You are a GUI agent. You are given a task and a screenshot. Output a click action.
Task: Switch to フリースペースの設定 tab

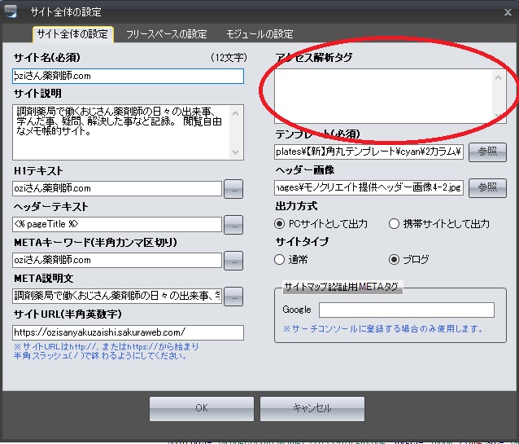click(x=166, y=34)
